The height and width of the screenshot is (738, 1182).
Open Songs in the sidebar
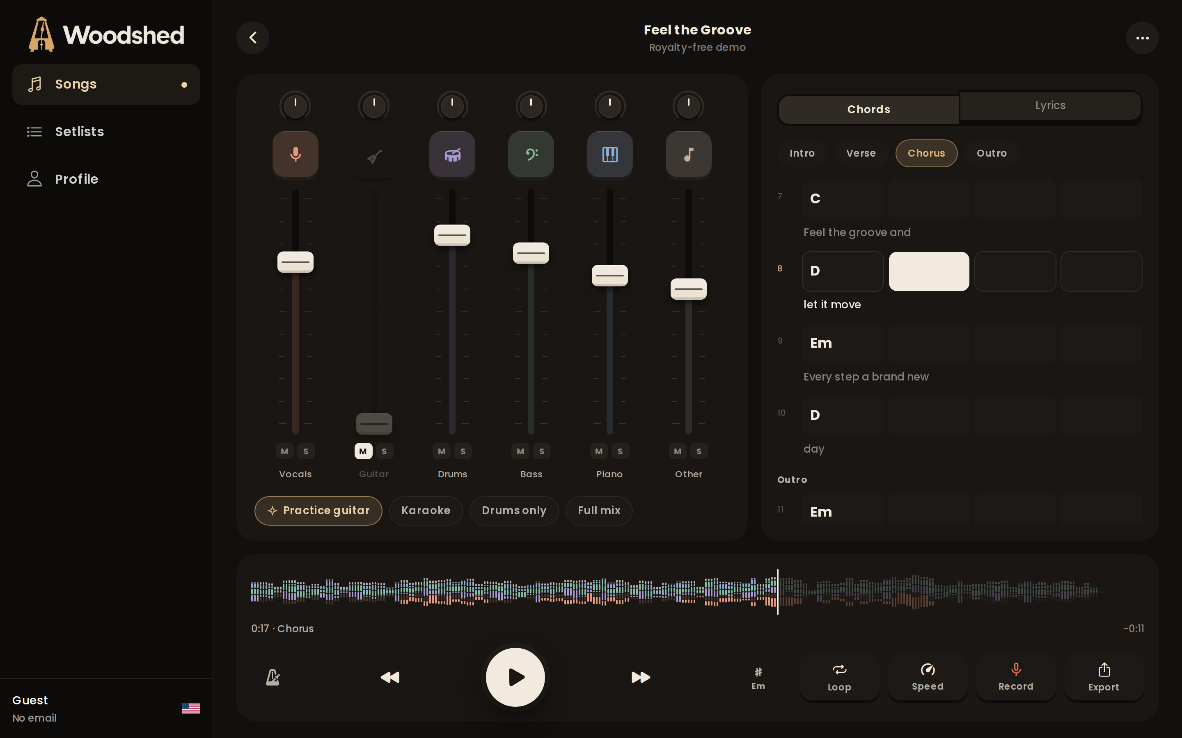106,84
